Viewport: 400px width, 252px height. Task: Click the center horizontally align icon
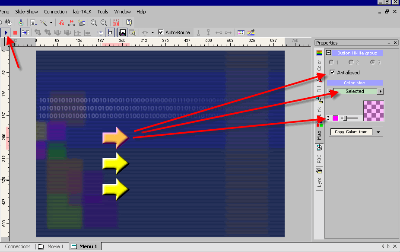click(x=78, y=33)
